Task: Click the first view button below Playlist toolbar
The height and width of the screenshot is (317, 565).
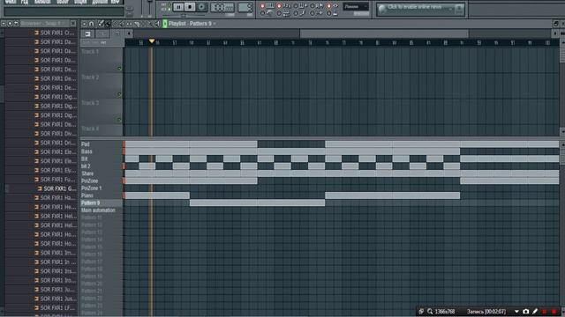Action: click(x=88, y=33)
